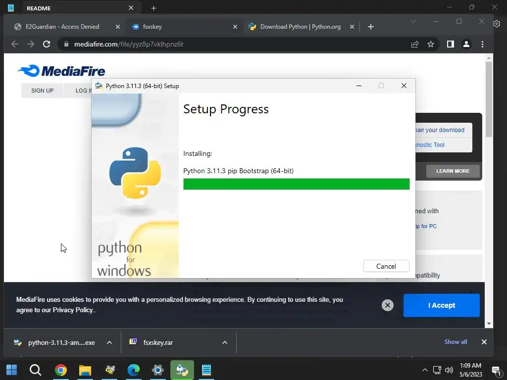Open network status tray icon

tap(437, 370)
